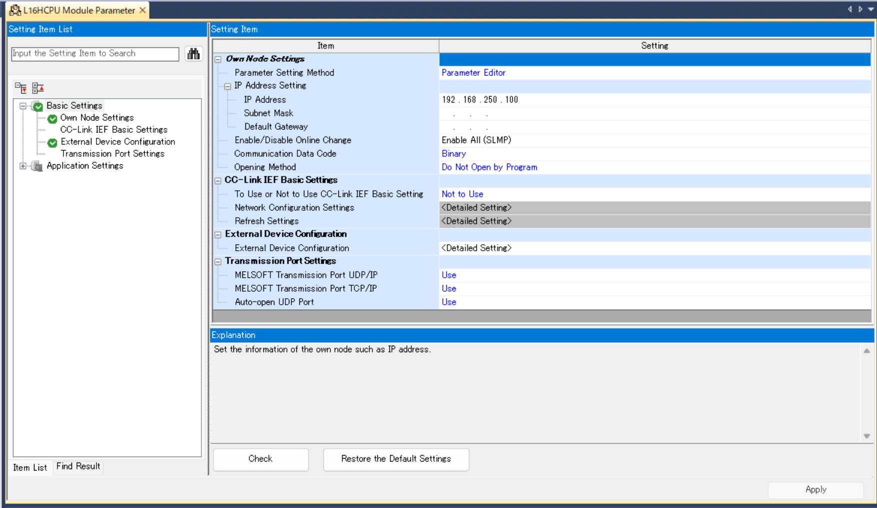Close the L16HCPU Module Parameter tab
The image size is (877, 508).
143,10
